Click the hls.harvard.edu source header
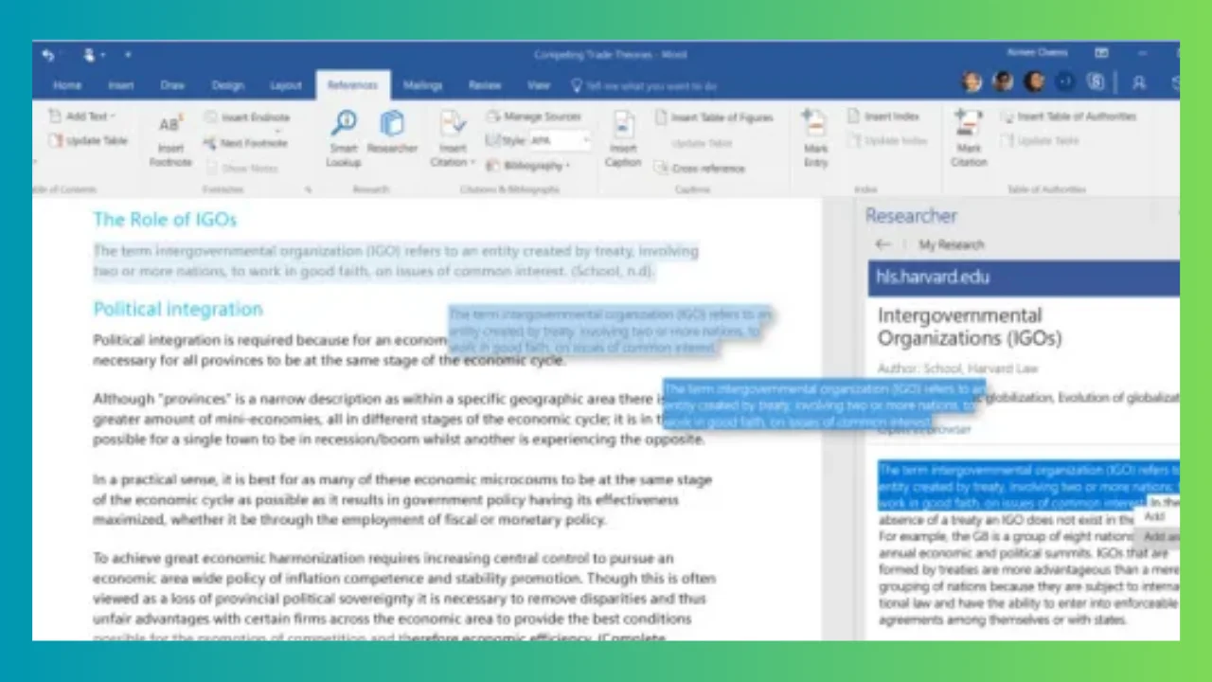This screenshot has width=1212, height=682. 1024,278
